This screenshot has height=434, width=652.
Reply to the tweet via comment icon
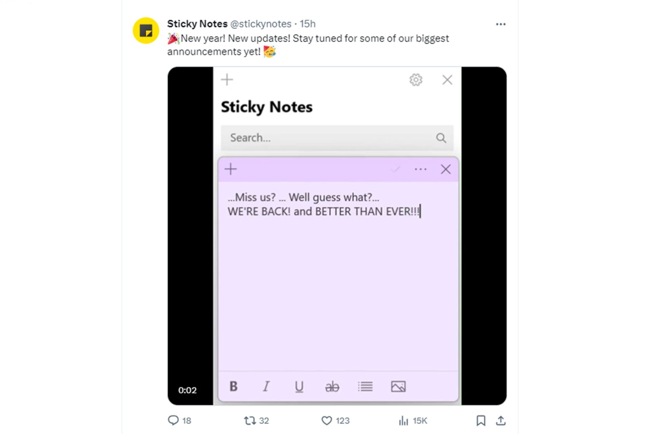pos(173,420)
